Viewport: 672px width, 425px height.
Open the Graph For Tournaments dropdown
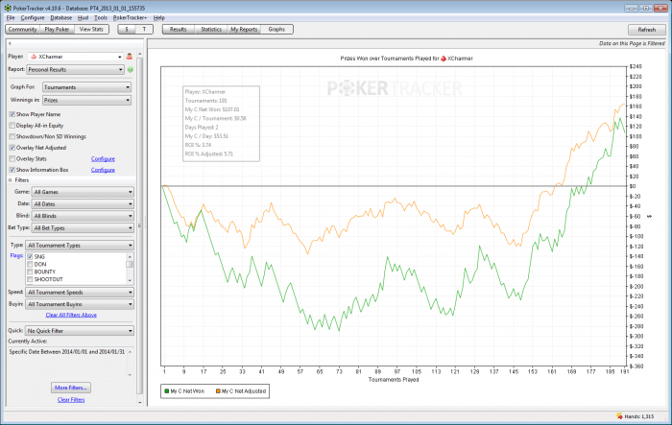coord(86,87)
